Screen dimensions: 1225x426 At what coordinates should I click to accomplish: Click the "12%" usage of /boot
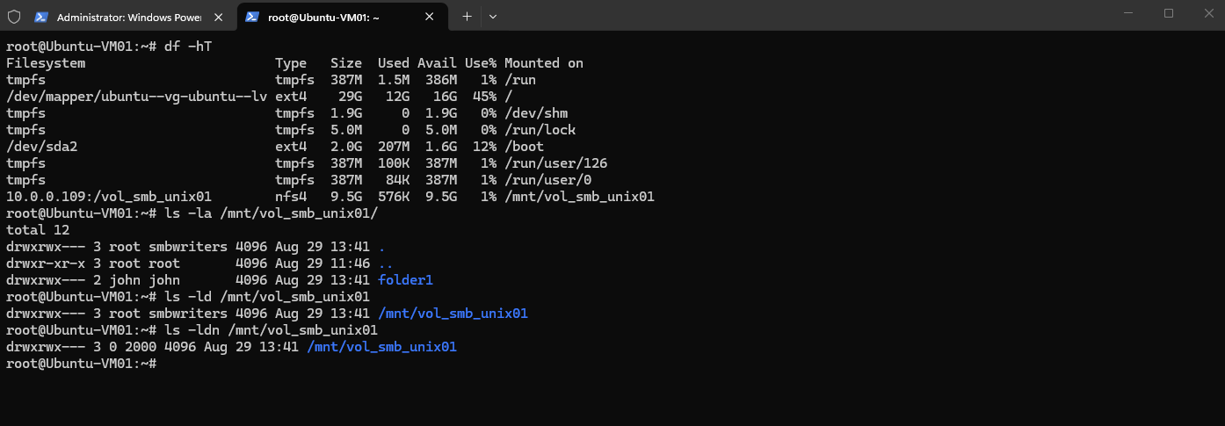click(485, 147)
